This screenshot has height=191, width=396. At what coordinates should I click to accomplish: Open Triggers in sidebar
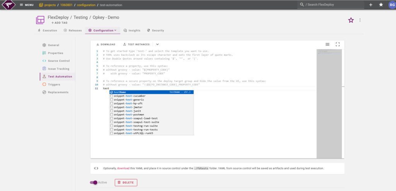tap(51, 84)
